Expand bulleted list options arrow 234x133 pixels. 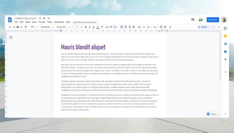(x=151, y=27)
